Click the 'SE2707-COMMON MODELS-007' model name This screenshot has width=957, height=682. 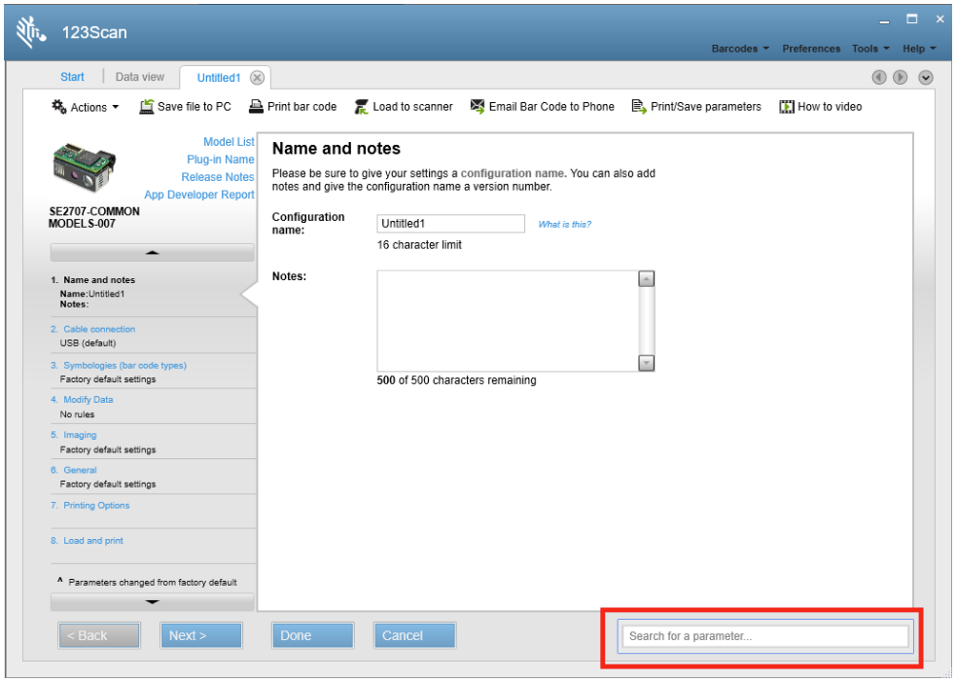pyautogui.click(x=94, y=217)
